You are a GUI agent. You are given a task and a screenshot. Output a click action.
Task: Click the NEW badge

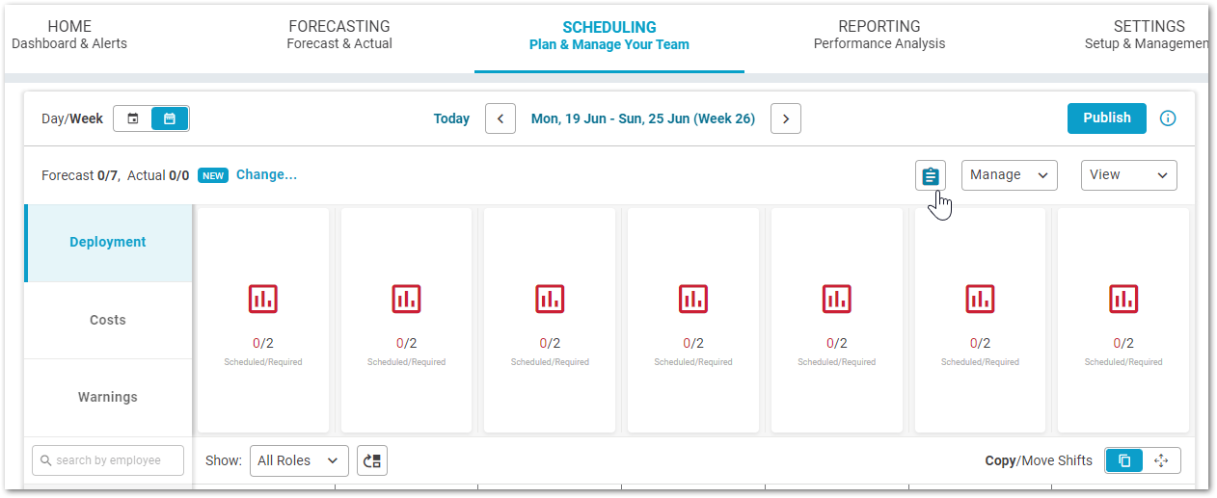pos(213,175)
